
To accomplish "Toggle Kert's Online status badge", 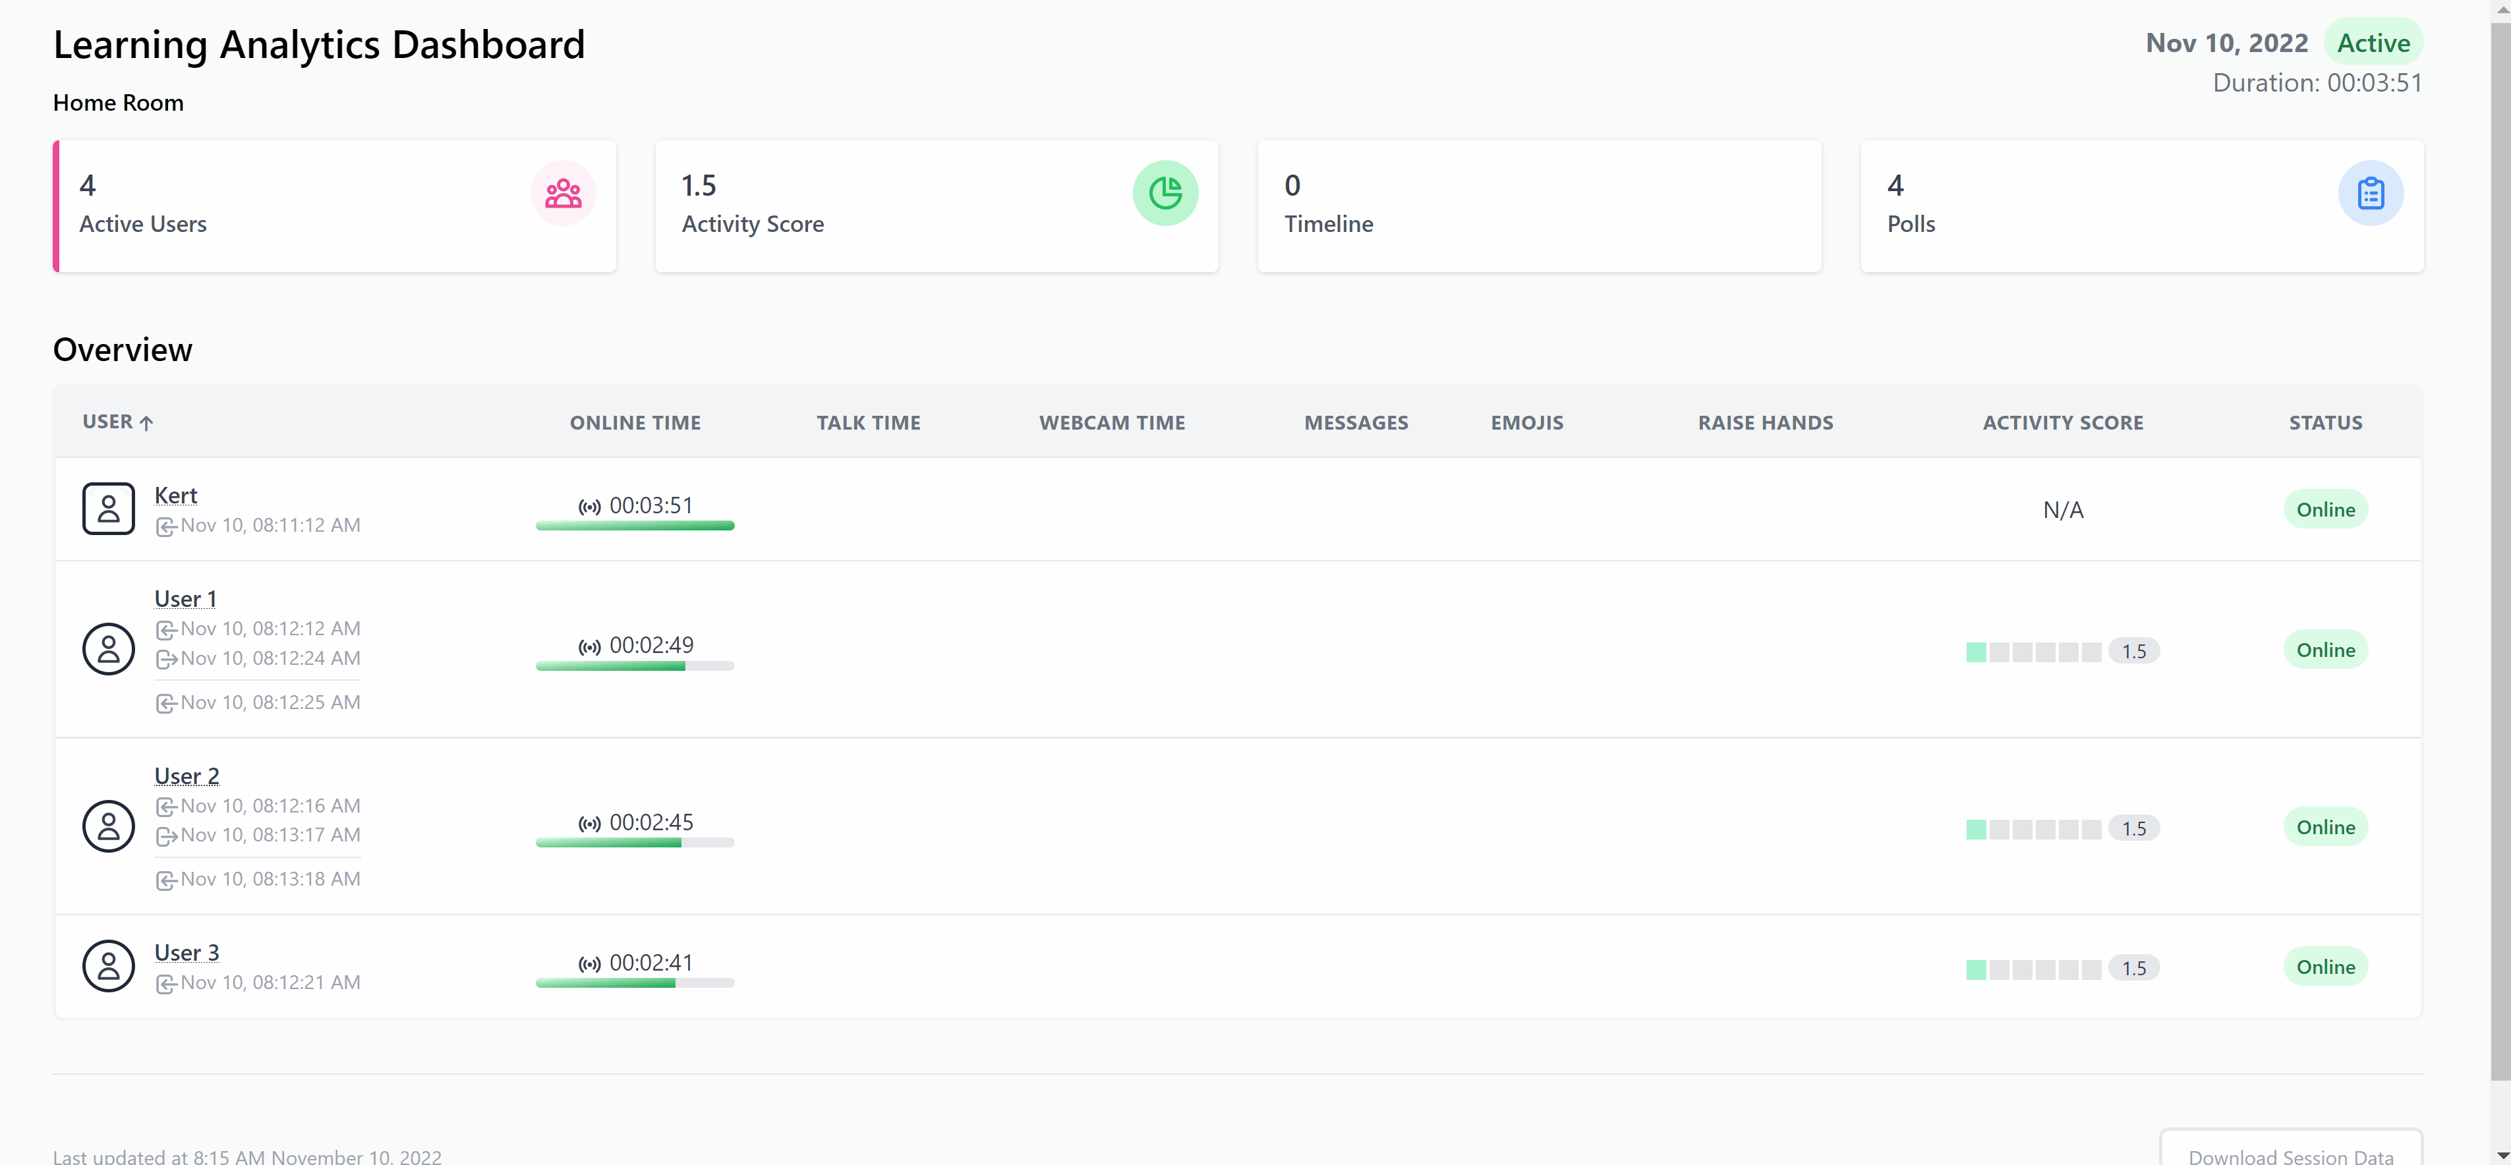I will click(x=2326, y=508).
